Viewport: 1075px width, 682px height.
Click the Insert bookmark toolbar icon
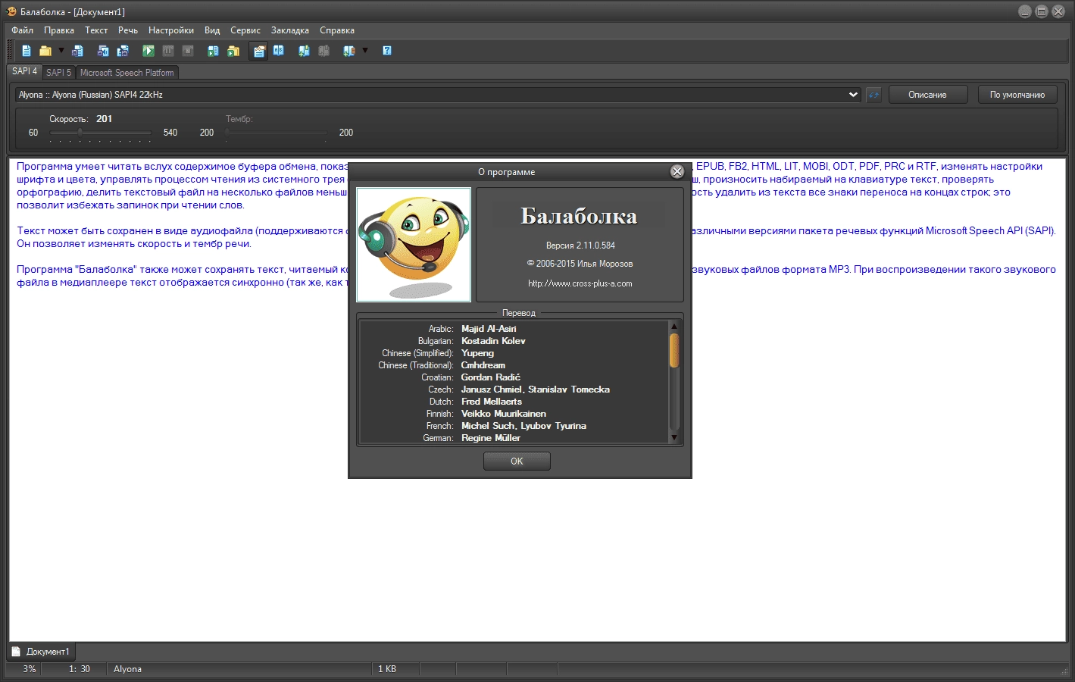click(305, 51)
